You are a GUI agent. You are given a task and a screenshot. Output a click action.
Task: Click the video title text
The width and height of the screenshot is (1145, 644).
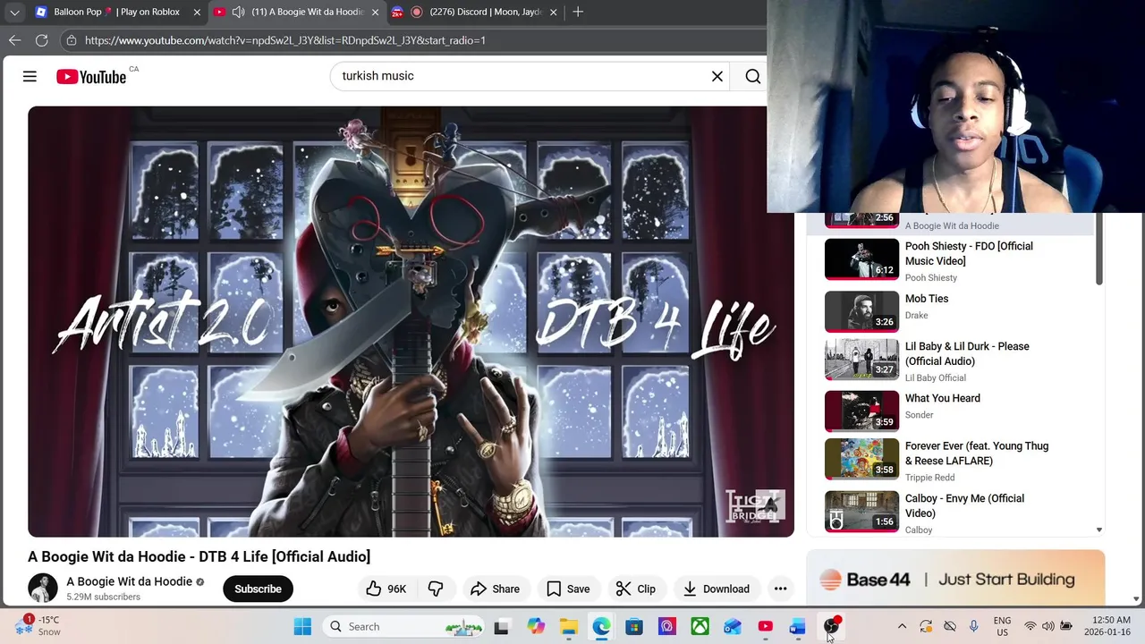[x=199, y=556]
